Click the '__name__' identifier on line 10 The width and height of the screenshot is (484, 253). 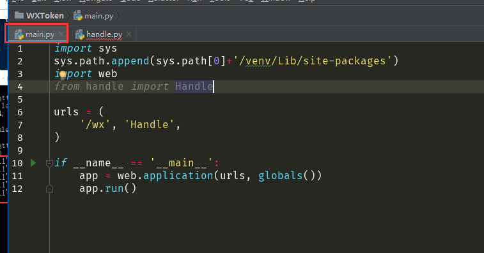point(98,163)
